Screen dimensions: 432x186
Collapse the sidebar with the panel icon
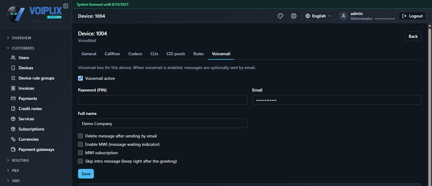tap(66, 6)
